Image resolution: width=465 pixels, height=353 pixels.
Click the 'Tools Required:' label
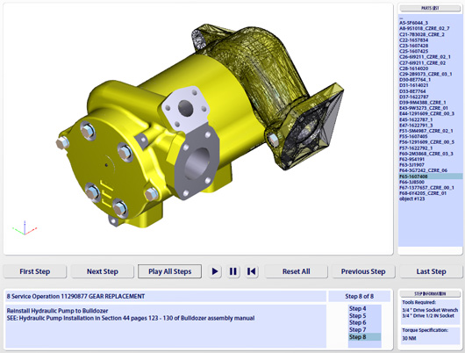418,303
